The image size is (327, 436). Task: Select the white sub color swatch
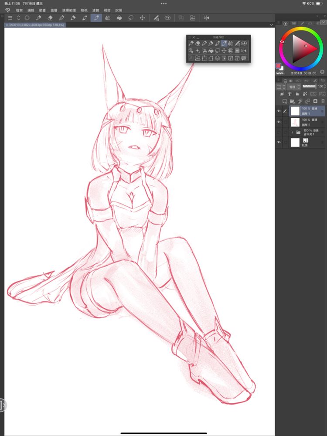[282, 68]
